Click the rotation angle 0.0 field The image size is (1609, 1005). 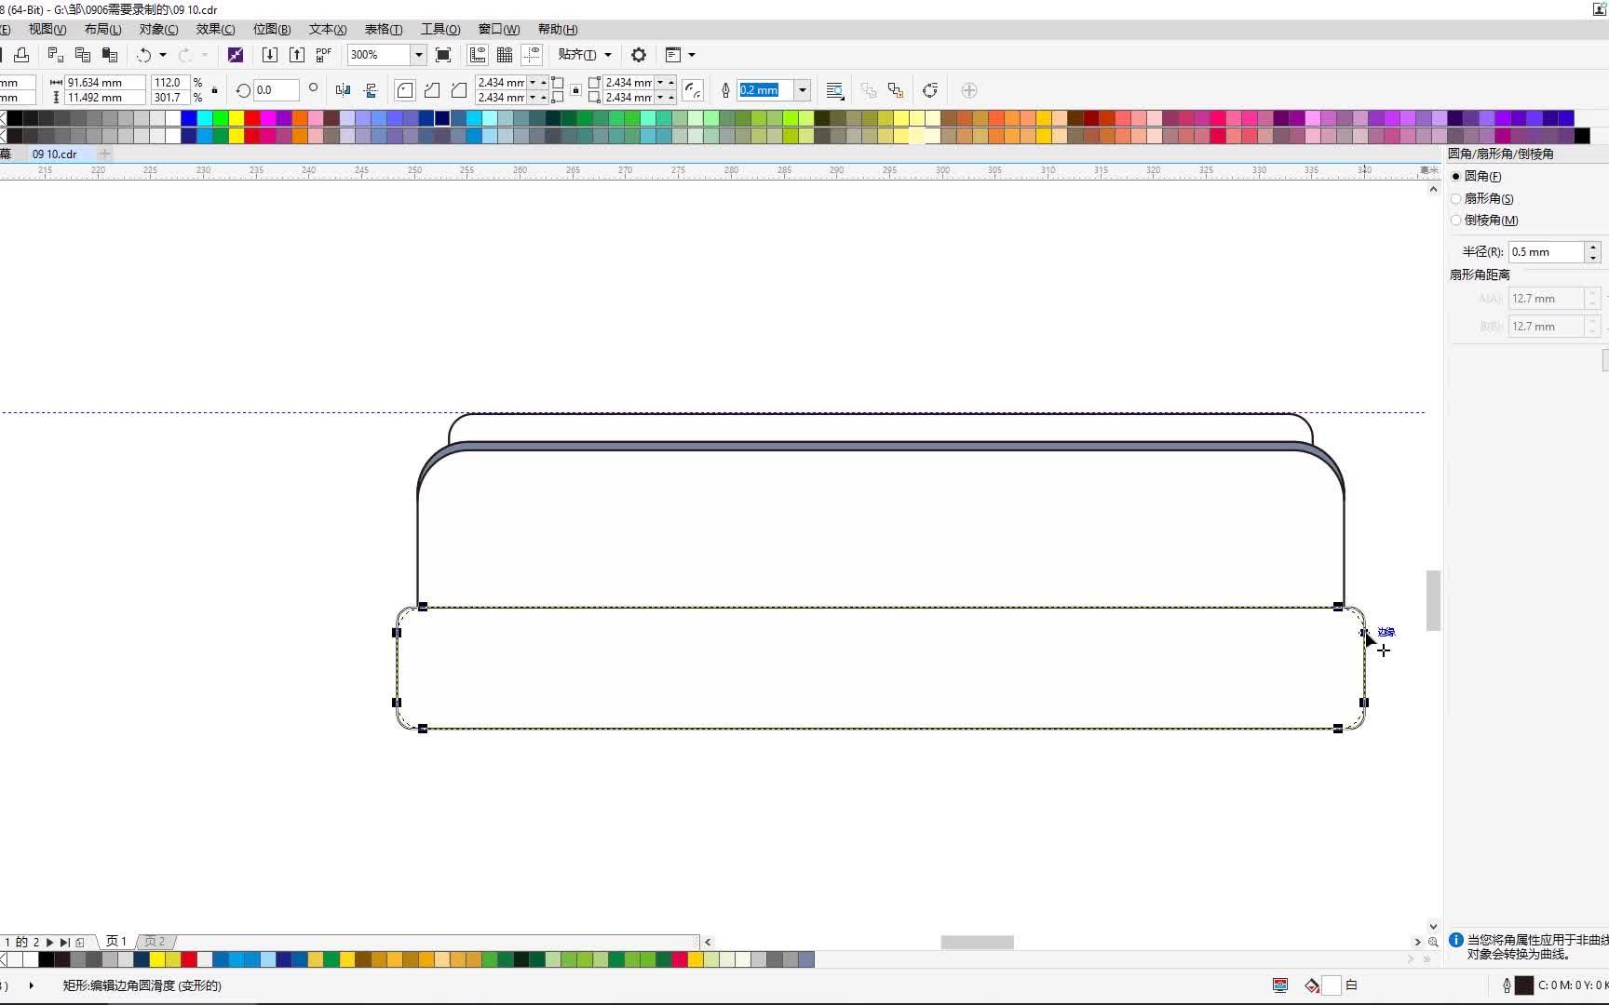point(276,90)
